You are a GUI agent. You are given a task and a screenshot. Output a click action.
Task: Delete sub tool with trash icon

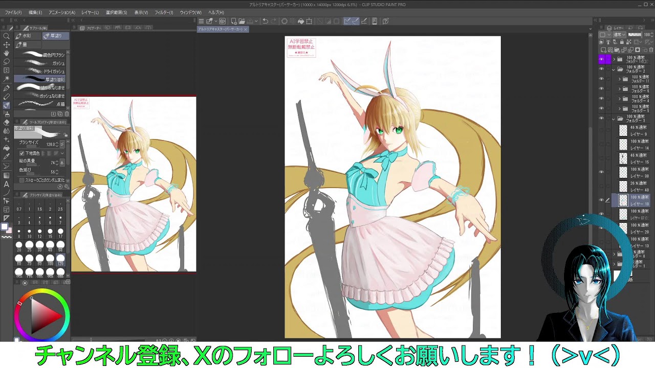tap(67, 114)
